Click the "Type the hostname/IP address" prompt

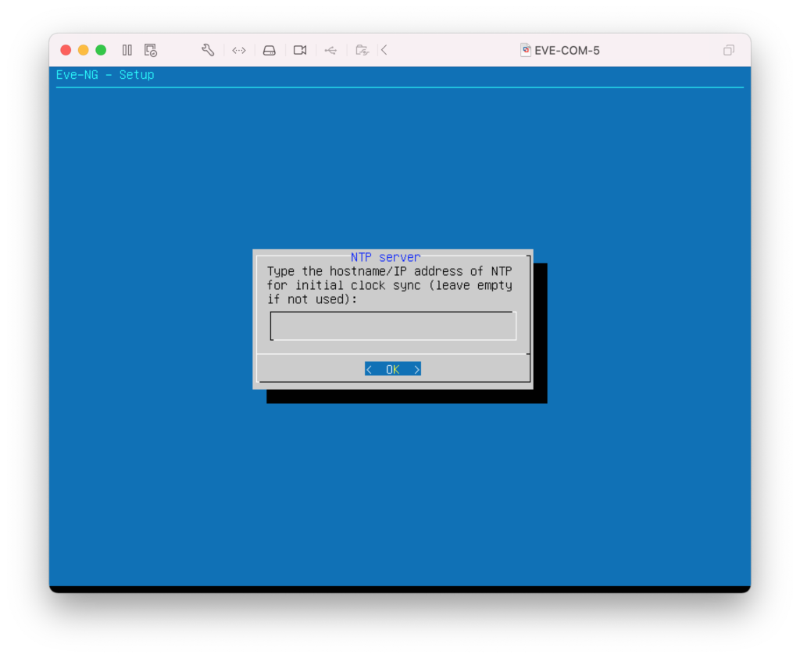pyautogui.click(x=390, y=284)
